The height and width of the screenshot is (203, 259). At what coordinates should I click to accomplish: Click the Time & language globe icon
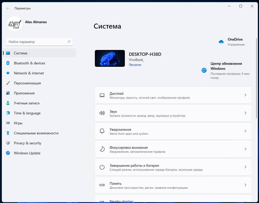[8, 113]
